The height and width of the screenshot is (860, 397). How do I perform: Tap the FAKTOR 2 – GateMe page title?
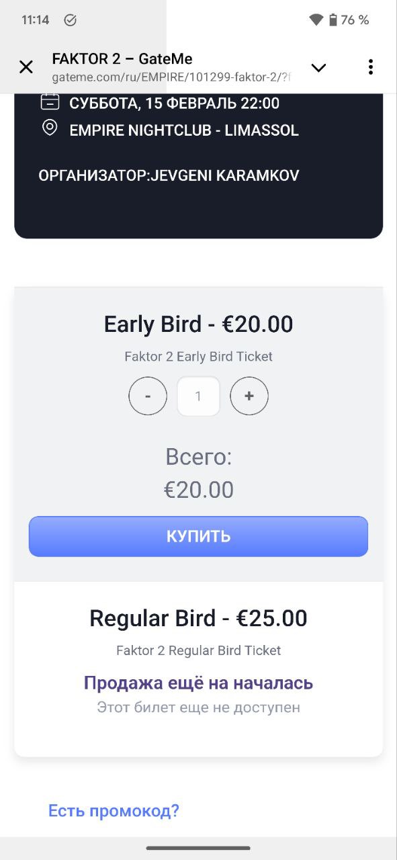[x=122, y=58]
